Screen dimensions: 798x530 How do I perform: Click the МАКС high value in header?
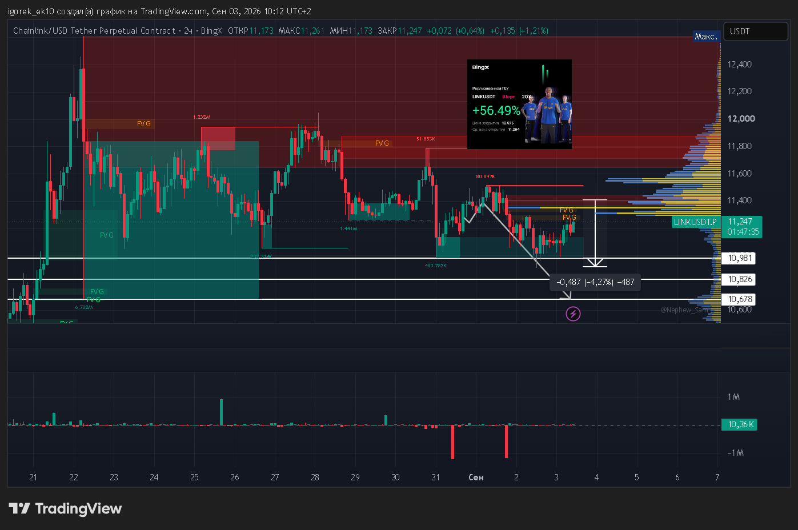pyautogui.click(x=302, y=31)
